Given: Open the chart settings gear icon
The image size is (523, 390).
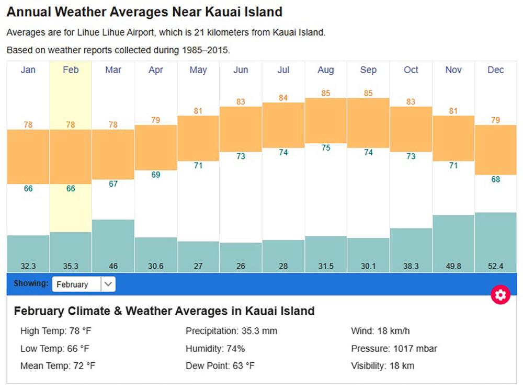Looking at the screenshot, I should [501, 294].
